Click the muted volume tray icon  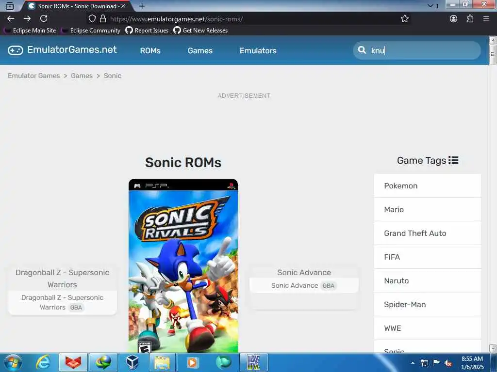click(x=448, y=363)
